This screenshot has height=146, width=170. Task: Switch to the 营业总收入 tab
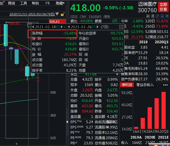click(145, 85)
